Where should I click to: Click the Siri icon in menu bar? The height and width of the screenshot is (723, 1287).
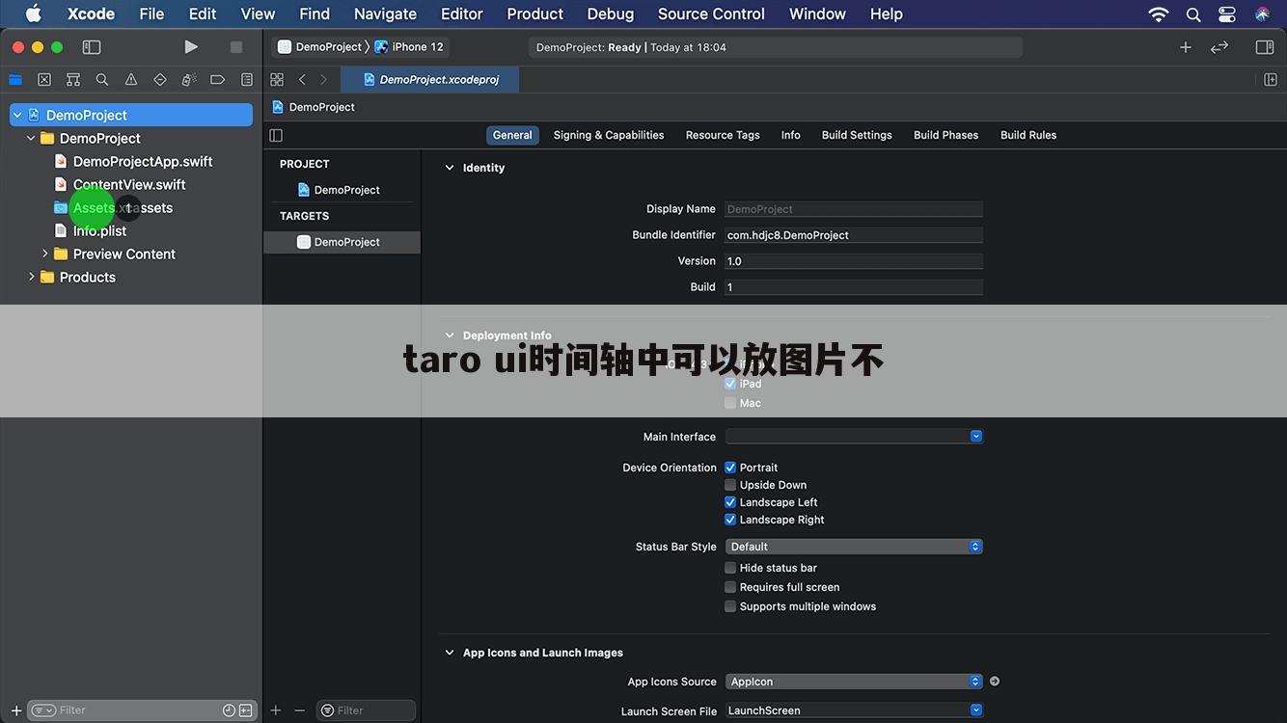[1262, 13]
